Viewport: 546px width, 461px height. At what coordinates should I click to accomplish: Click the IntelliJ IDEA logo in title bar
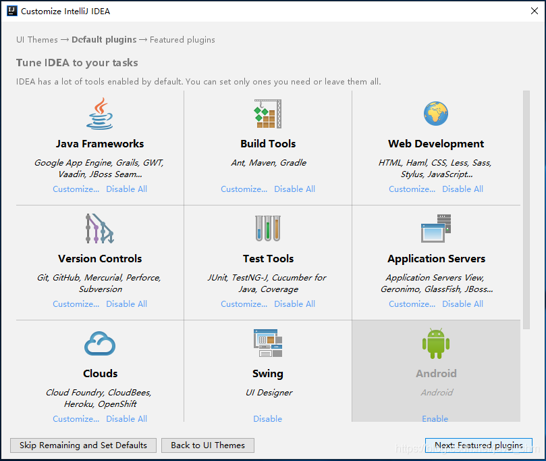[12, 11]
